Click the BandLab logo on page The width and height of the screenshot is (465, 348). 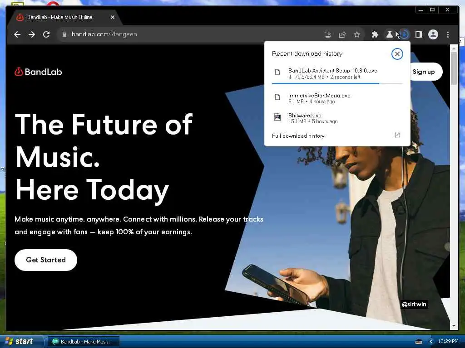pos(38,72)
